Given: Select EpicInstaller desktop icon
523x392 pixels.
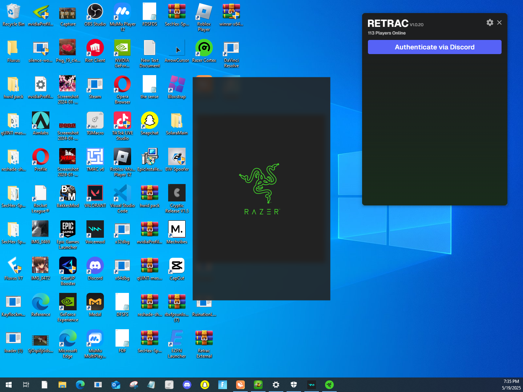Looking at the screenshot, I should pos(150,160).
